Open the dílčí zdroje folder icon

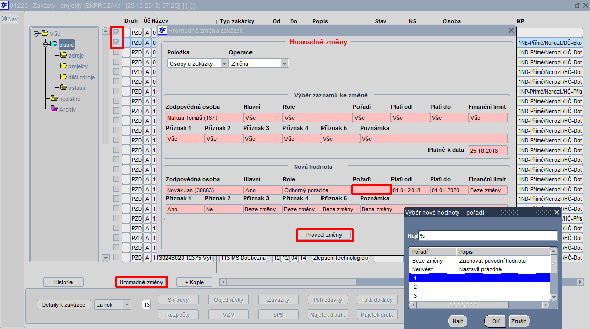[x=63, y=77]
